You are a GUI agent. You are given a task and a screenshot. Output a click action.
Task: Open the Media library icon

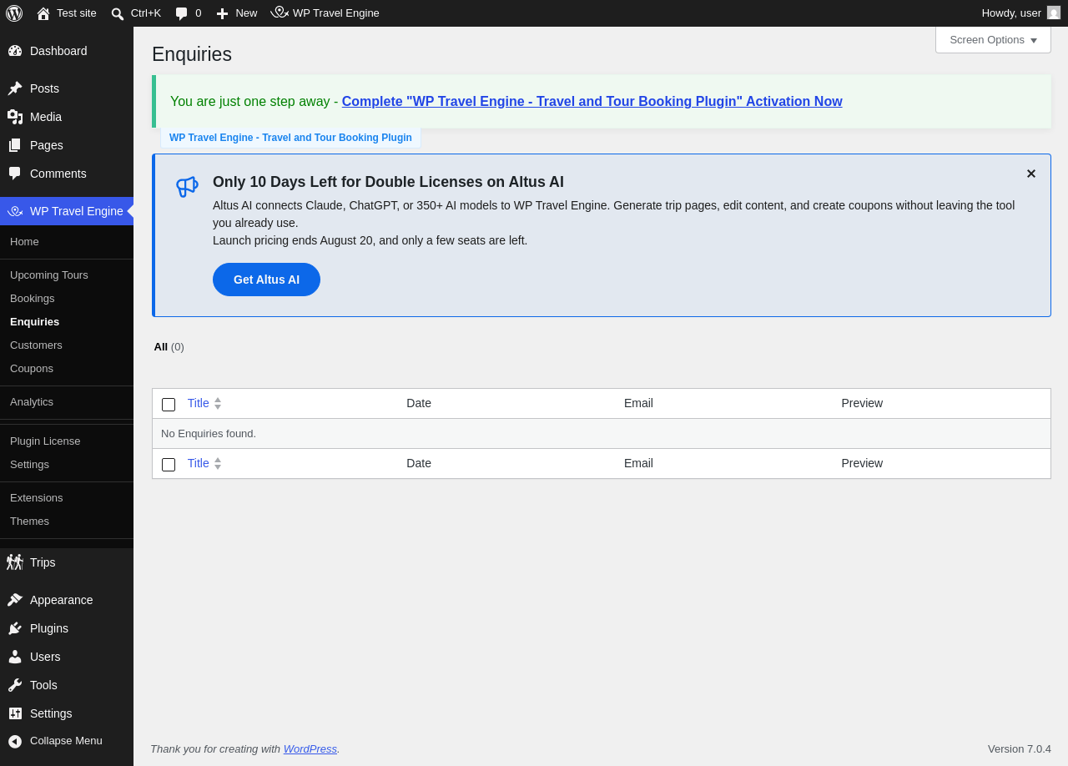click(x=15, y=117)
